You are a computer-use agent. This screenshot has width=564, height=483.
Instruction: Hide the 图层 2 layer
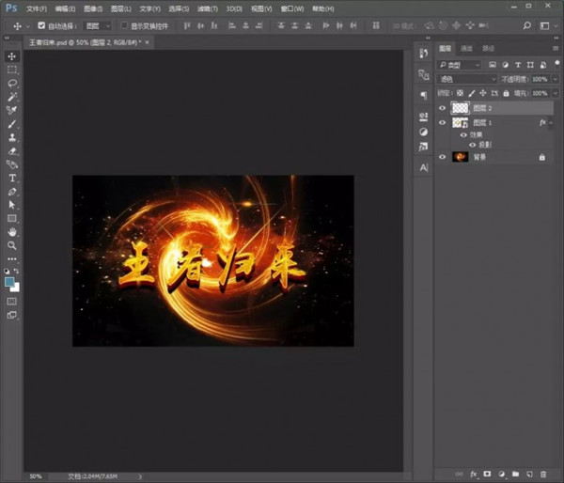pos(443,108)
